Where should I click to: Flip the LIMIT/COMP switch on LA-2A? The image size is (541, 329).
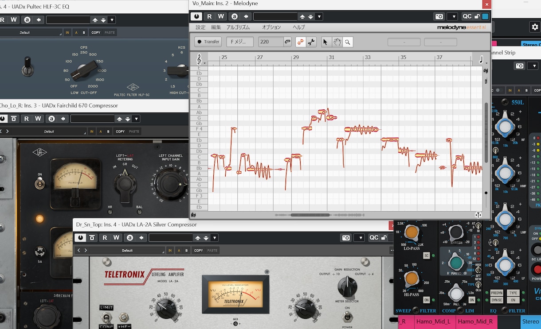[x=106, y=317]
